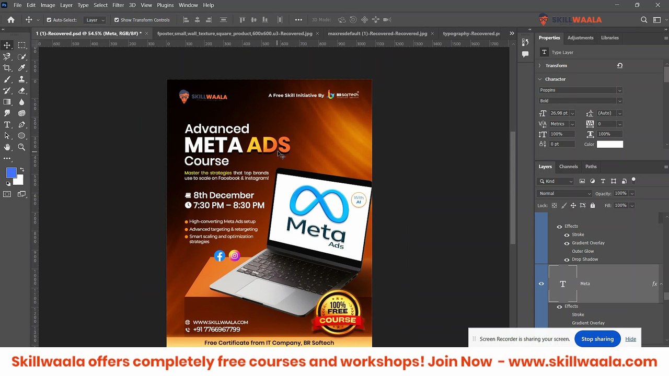
Task: Select the Move tool in toolbox
Action: point(7,45)
